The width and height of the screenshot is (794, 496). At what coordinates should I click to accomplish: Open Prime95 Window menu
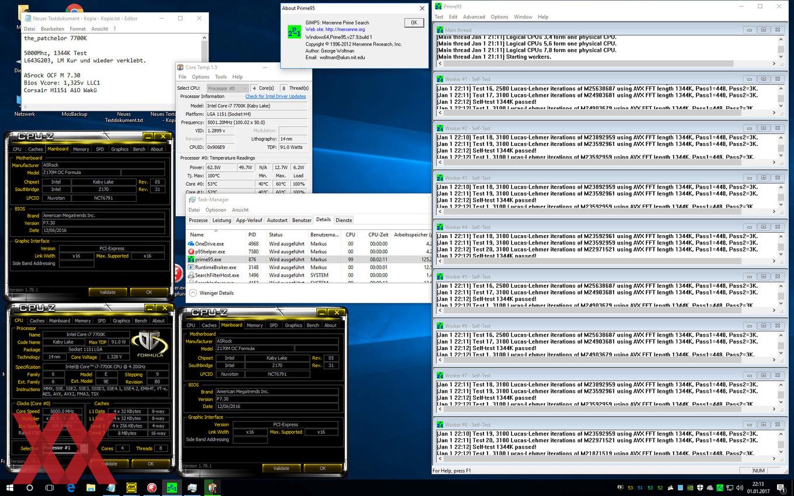(523, 17)
